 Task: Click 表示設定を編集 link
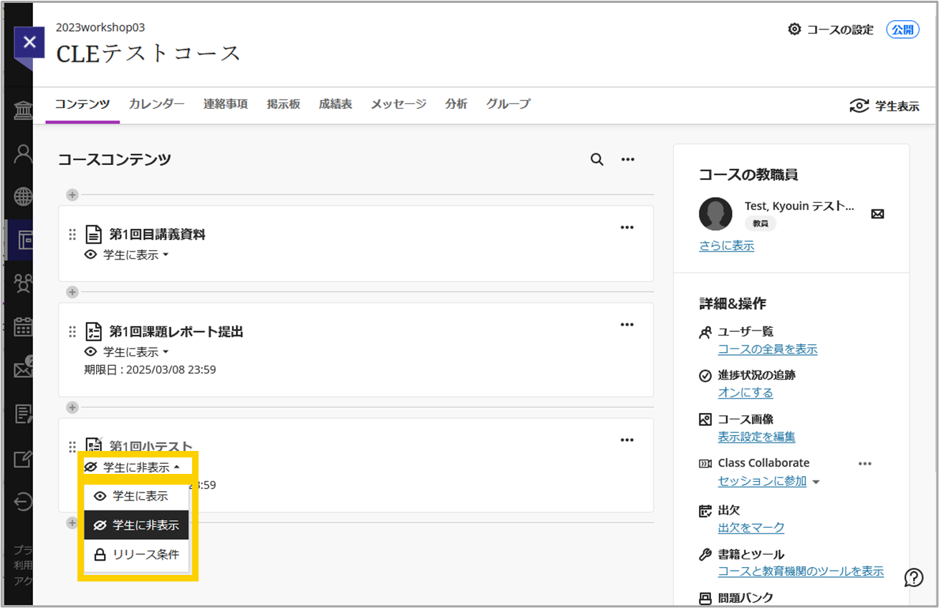pos(757,437)
